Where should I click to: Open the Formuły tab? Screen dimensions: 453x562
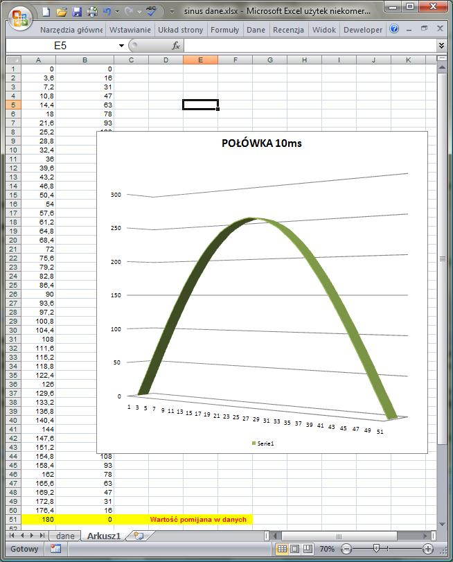pos(224,30)
